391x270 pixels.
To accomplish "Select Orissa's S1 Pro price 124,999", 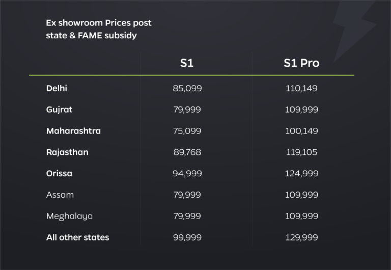I will 301,173.
